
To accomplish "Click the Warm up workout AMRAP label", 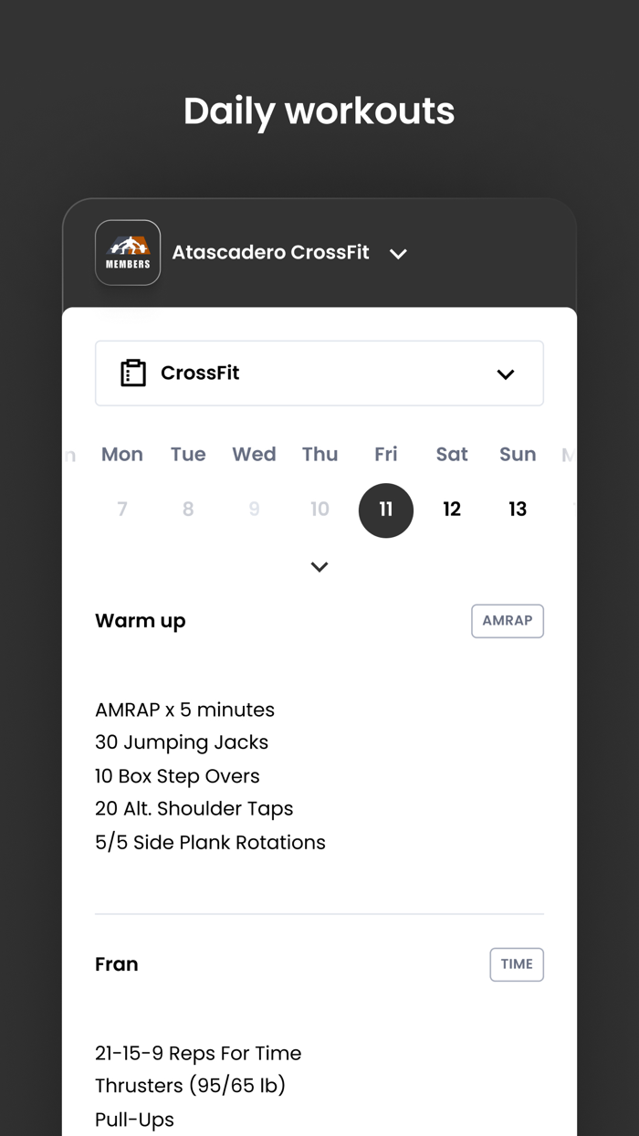I will coord(507,620).
